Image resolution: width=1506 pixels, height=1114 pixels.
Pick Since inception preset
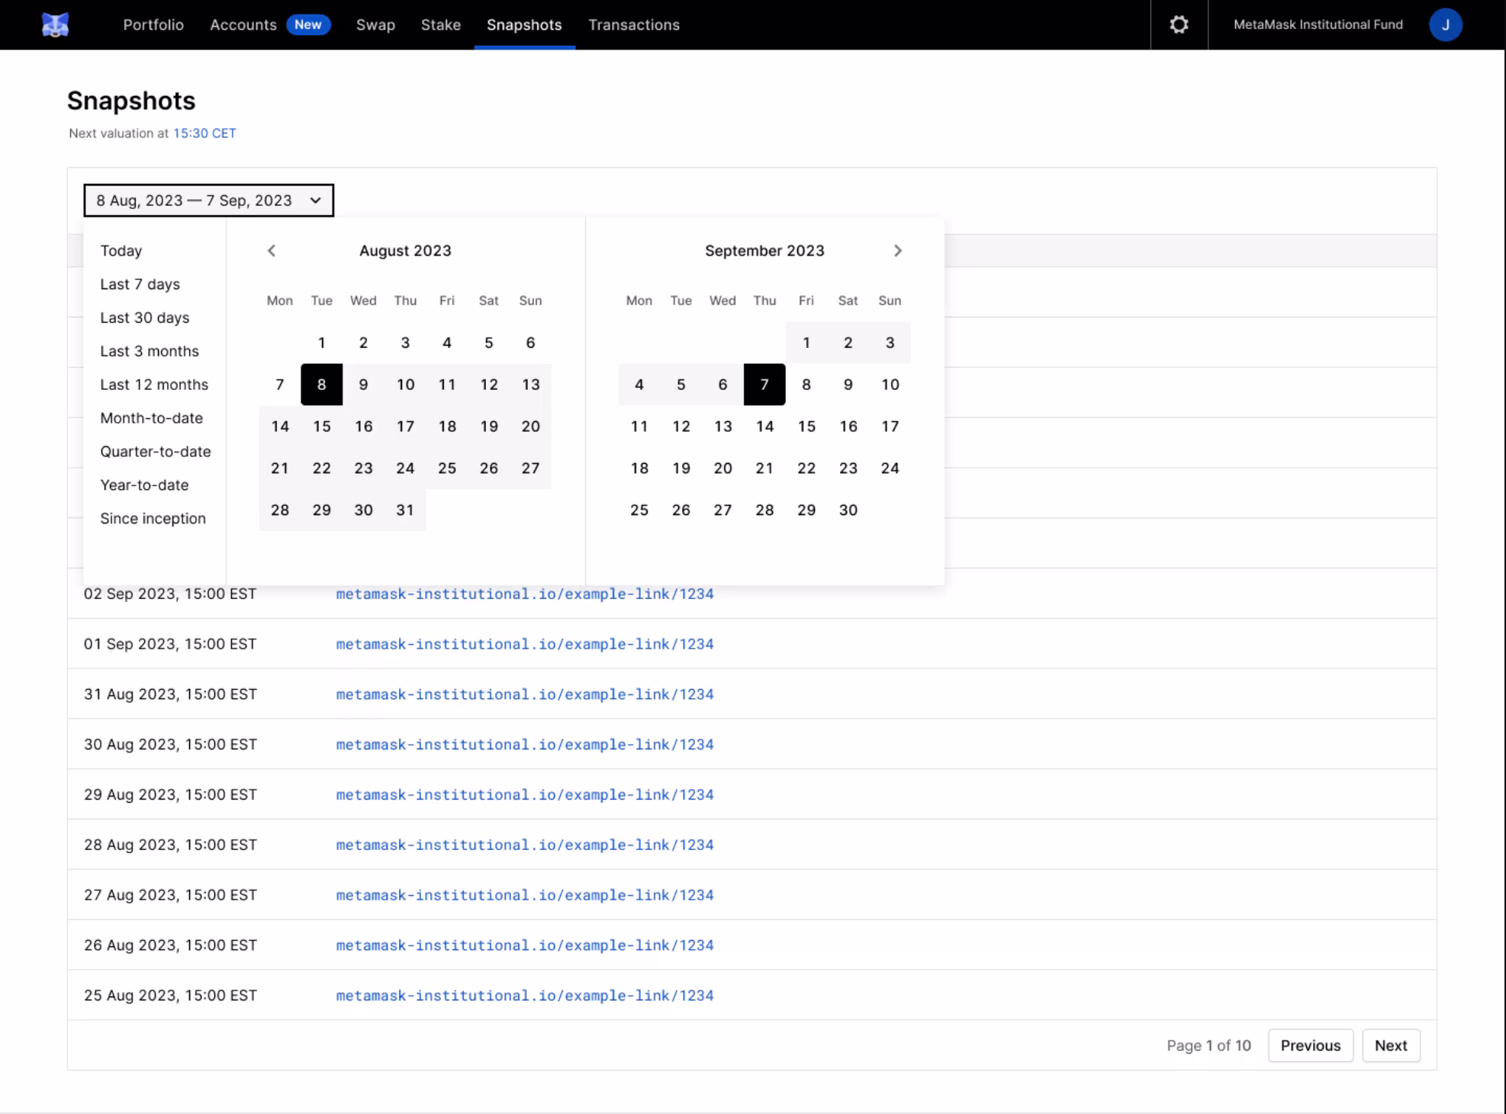tap(153, 519)
